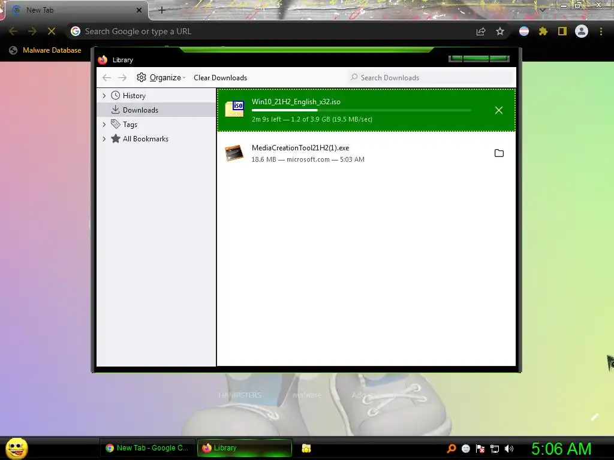Stop loading page in Chrome toolbar
The image size is (614, 460).
point(52,31)
